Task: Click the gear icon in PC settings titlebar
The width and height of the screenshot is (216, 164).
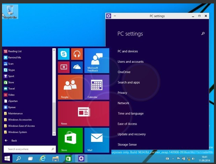Action: (109, 16)
